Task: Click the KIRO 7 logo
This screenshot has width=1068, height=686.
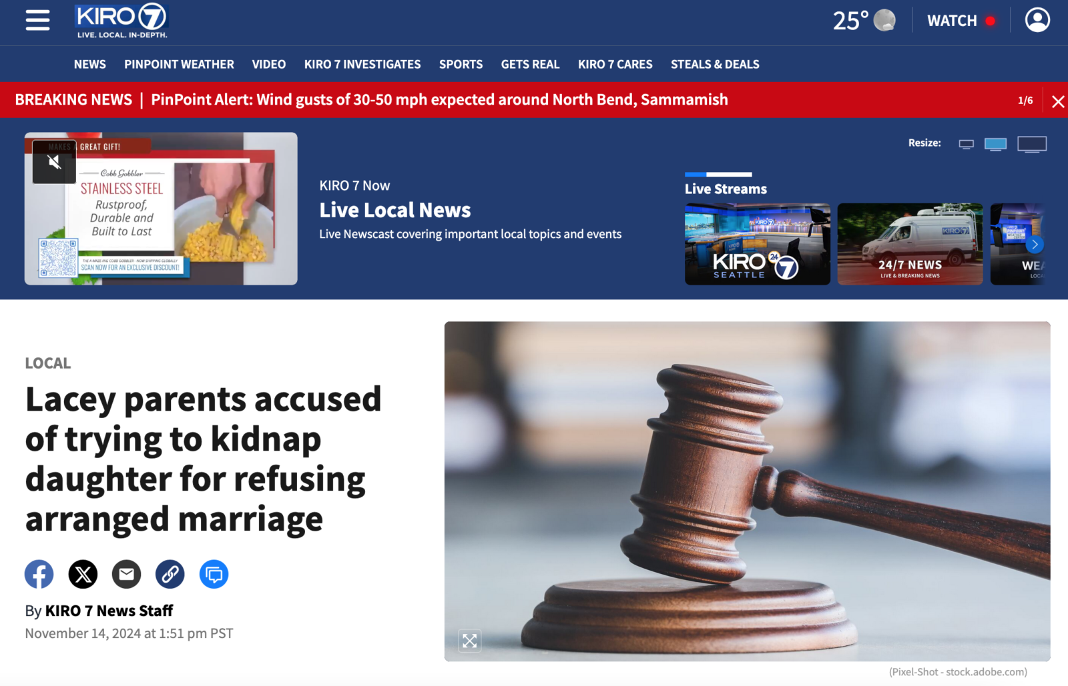Action: coord(121,21)
